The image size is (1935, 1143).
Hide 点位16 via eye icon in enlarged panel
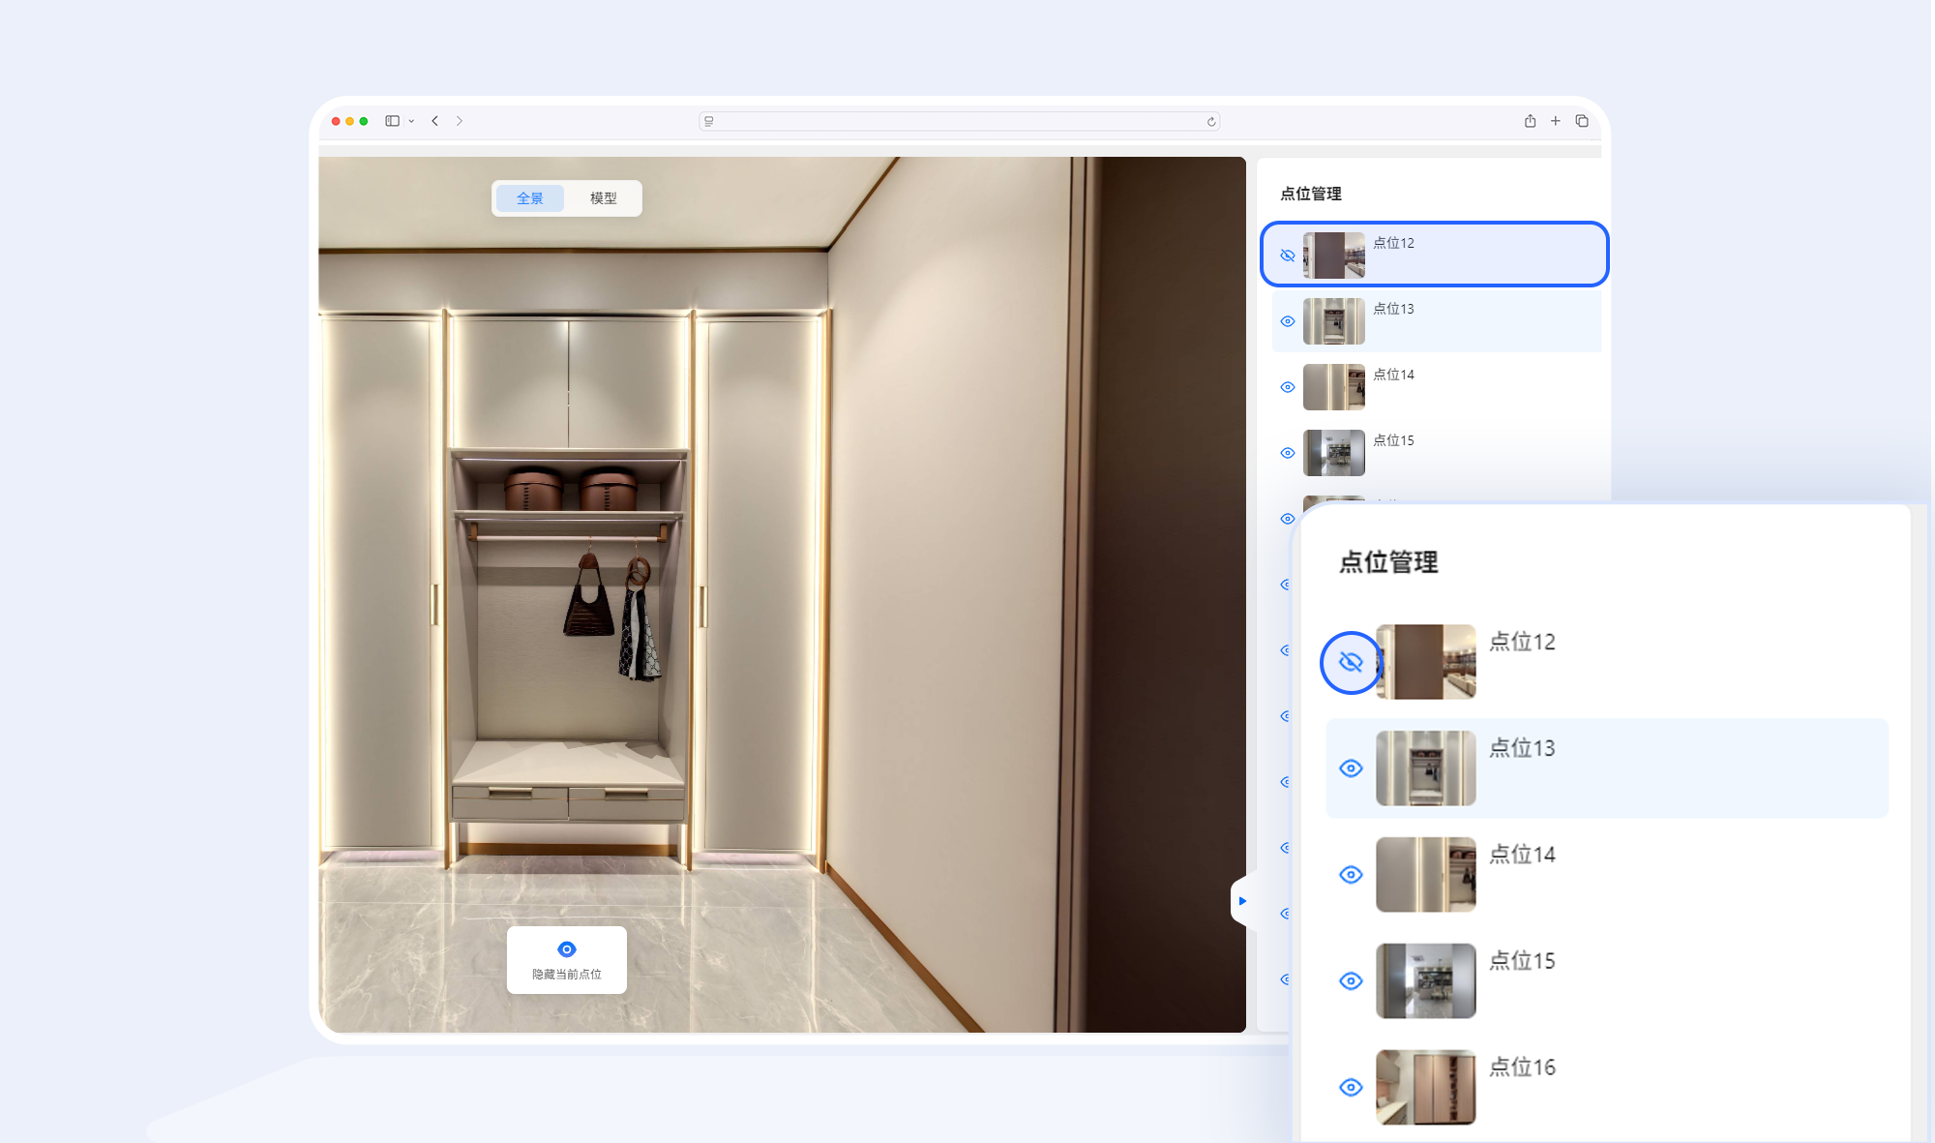(1351, 1088)
